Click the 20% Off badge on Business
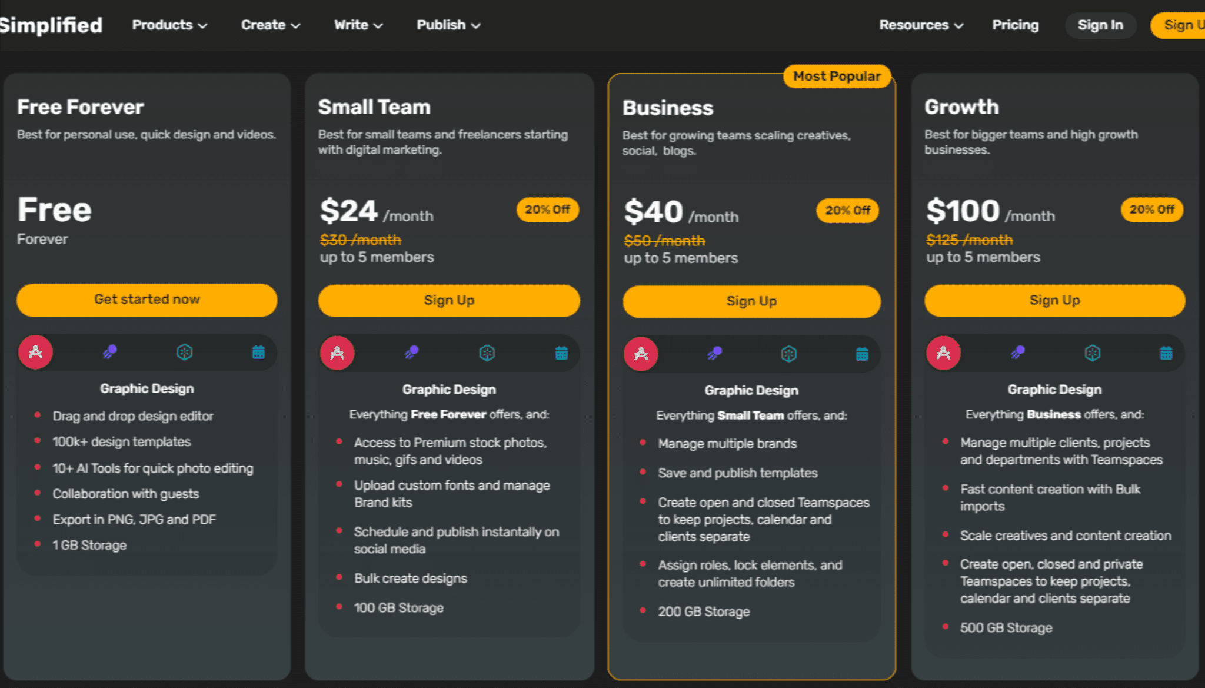This screenshot has height=688, width=1205. (x=847, y=211)
